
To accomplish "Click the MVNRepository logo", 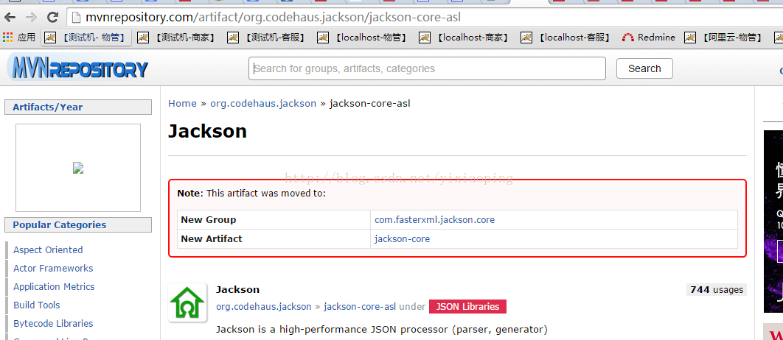I will point(79,68).
